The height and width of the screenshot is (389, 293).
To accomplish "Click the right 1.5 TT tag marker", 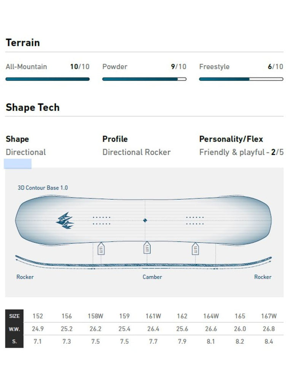I will tap(195, 248).
